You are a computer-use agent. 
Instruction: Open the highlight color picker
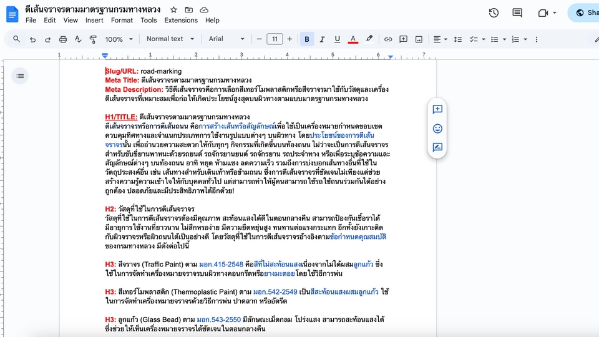[369, 39]
